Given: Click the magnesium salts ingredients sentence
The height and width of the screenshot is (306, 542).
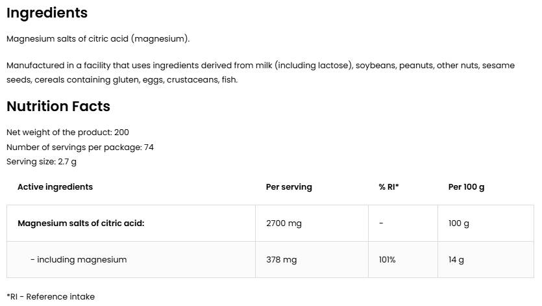Looking at the screenshot, I should point(98,39).
